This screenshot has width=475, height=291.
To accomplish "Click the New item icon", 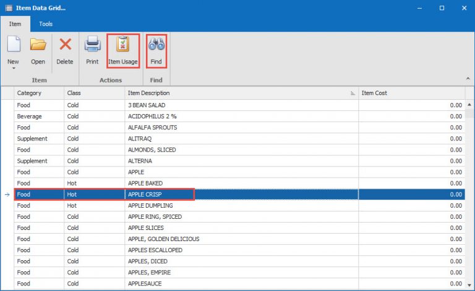I will point(13,46).
